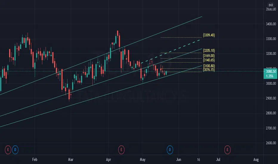The width and height of the screenshot is (278, 164).
Task: Click the 3200.00 price axis label
Action: (x=271, y=54)
